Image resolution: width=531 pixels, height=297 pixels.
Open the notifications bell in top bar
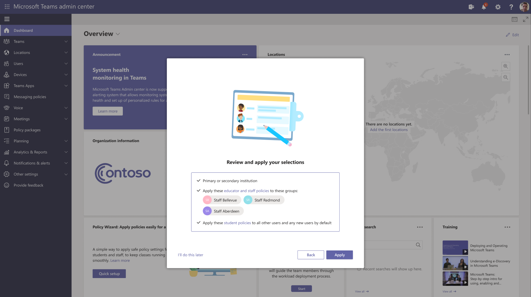(x=484, y=7)
